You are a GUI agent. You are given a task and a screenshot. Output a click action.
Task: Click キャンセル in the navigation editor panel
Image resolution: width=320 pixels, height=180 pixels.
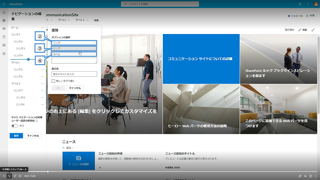(x=33, y=136)
